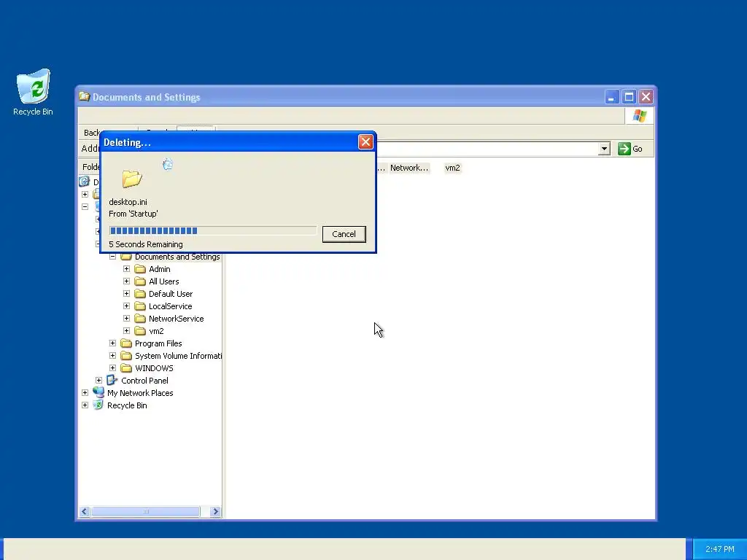
Task: Click the Recycle Bin icon in the folder tree
Action: pos(98,405)
